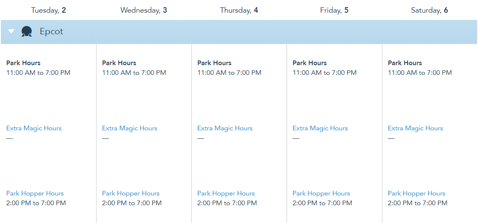Click Friday's Park Hopper Hours link
Viewport: 478px width, 223px height.
point(321,193)
